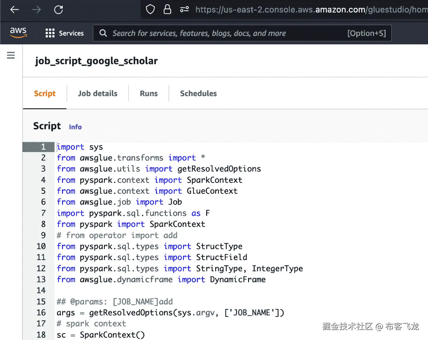Viewport: 428px width, 340px height.
Task: Click the browser back arrow
Action: 14,10
